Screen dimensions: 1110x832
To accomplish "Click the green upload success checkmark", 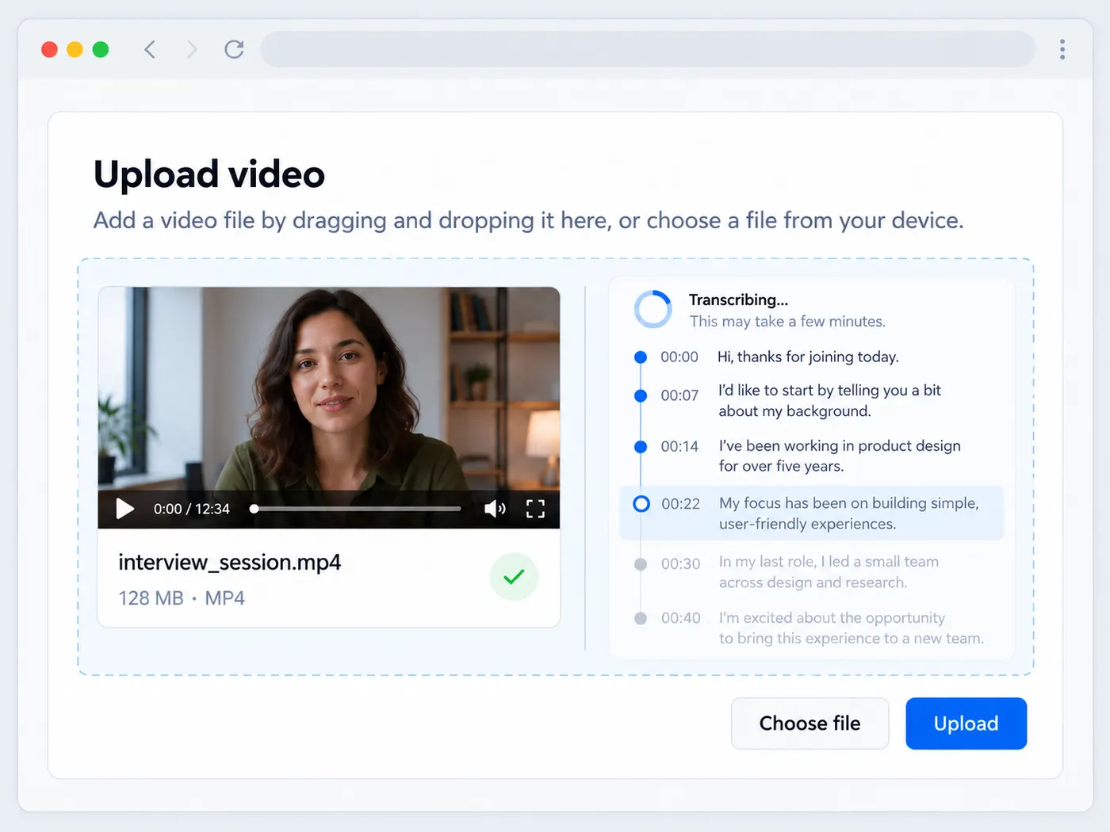I will (x=514, y=577).
